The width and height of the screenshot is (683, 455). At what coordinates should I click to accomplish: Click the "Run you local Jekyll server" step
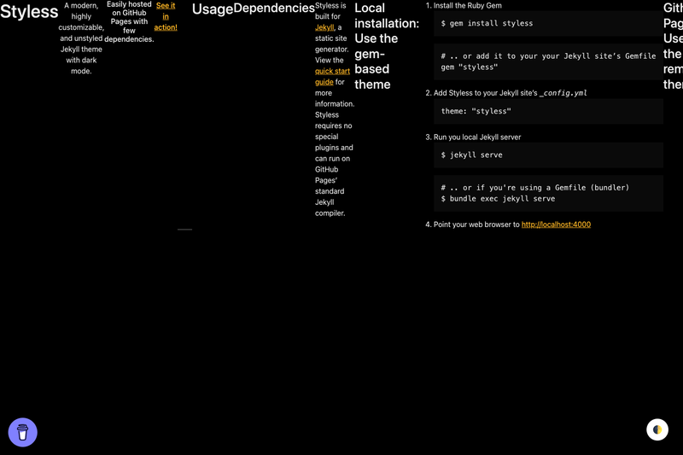477,137
